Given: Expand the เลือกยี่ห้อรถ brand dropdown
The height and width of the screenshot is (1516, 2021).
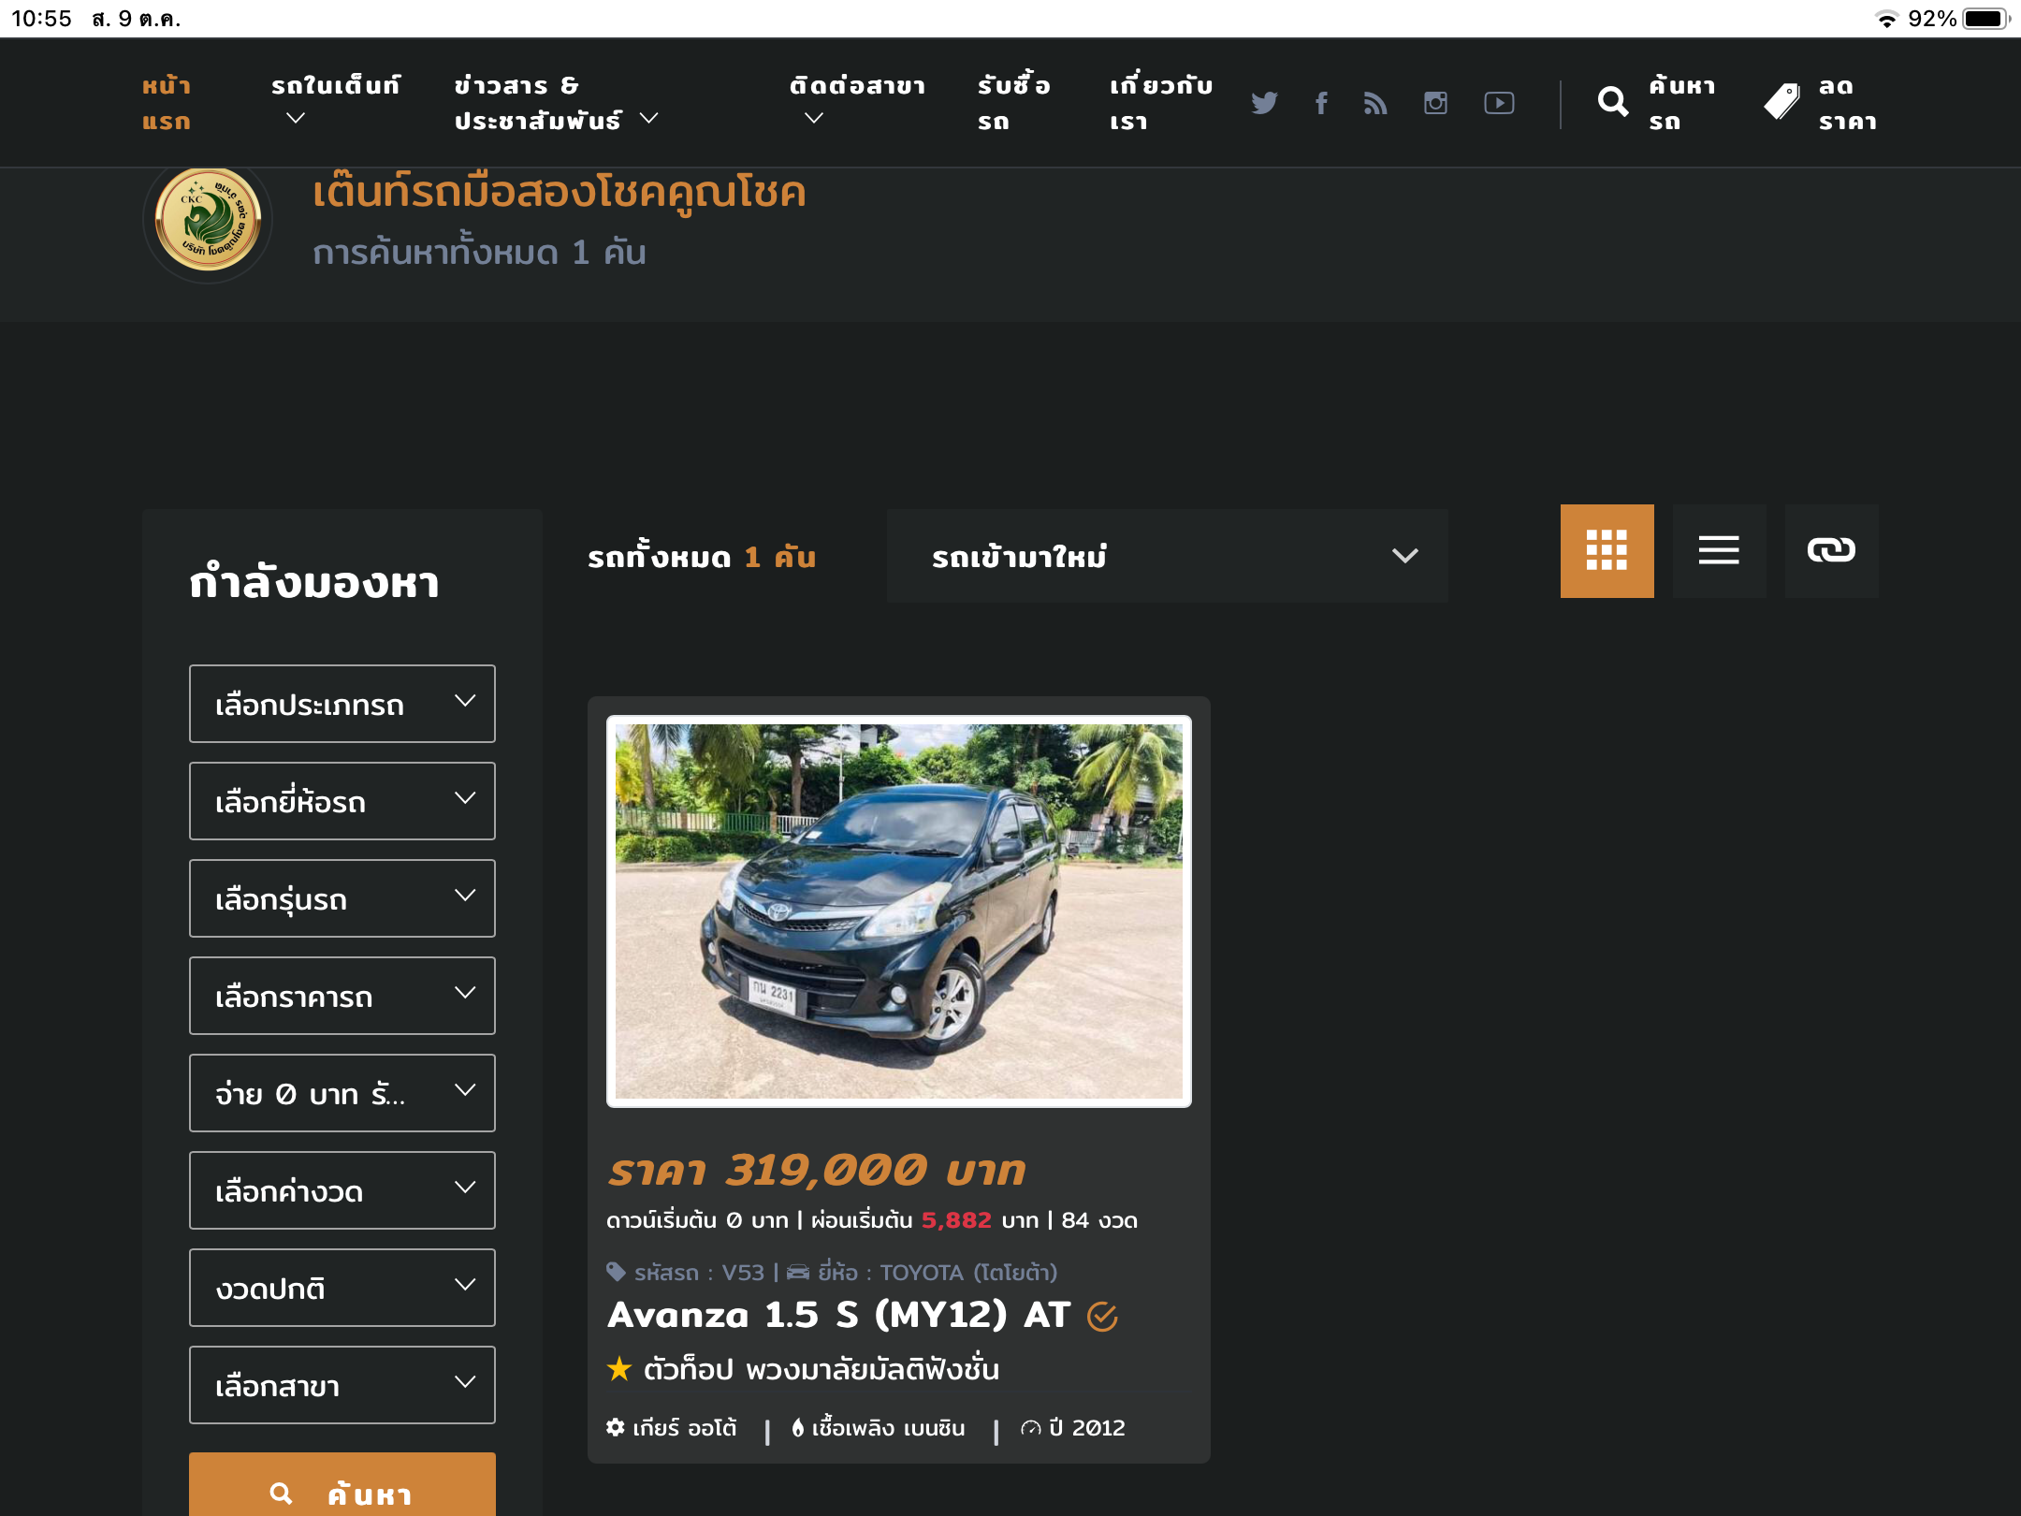Looking at the screenshot, I should point(342,801).
